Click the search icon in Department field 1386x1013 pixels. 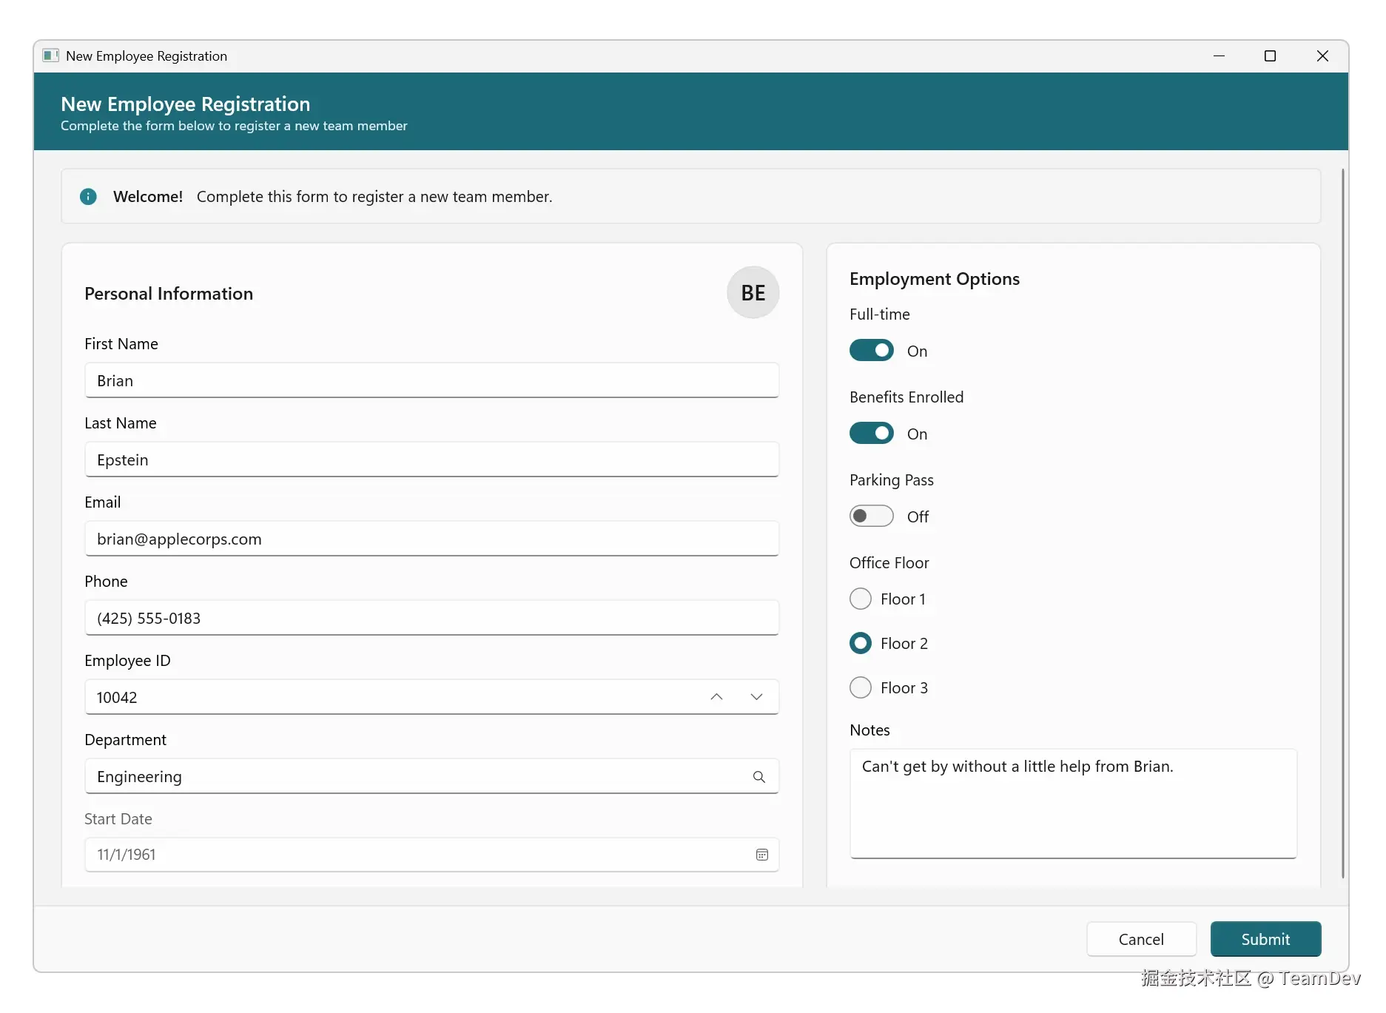click(758, 776)
